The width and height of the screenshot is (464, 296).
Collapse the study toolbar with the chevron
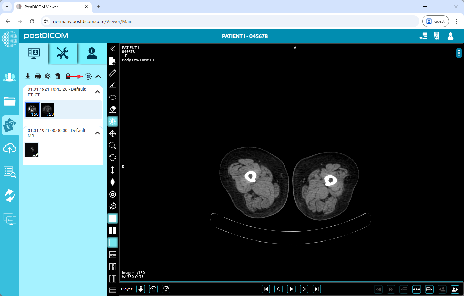pos(98,76)
